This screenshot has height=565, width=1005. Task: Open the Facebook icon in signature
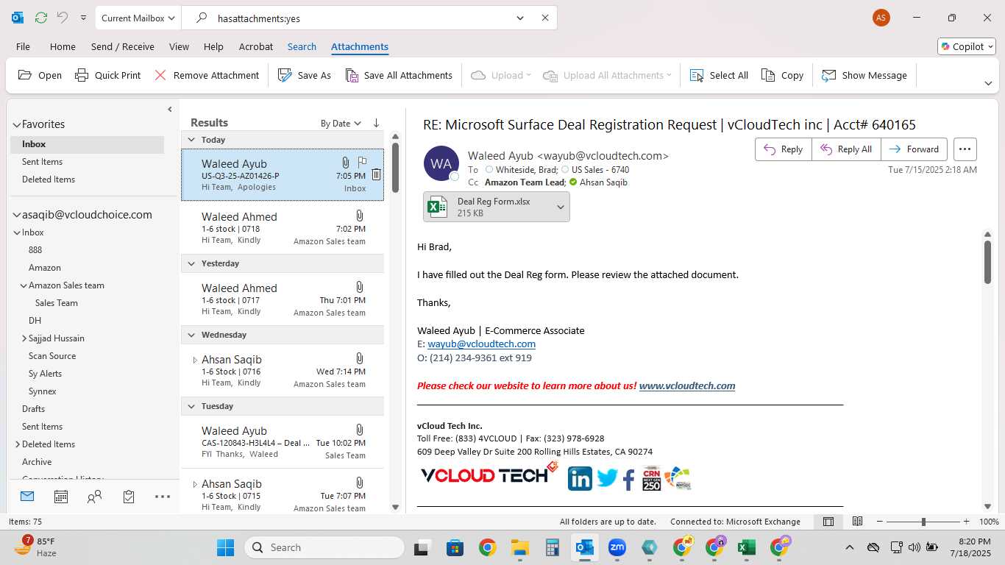click(629, 480)
